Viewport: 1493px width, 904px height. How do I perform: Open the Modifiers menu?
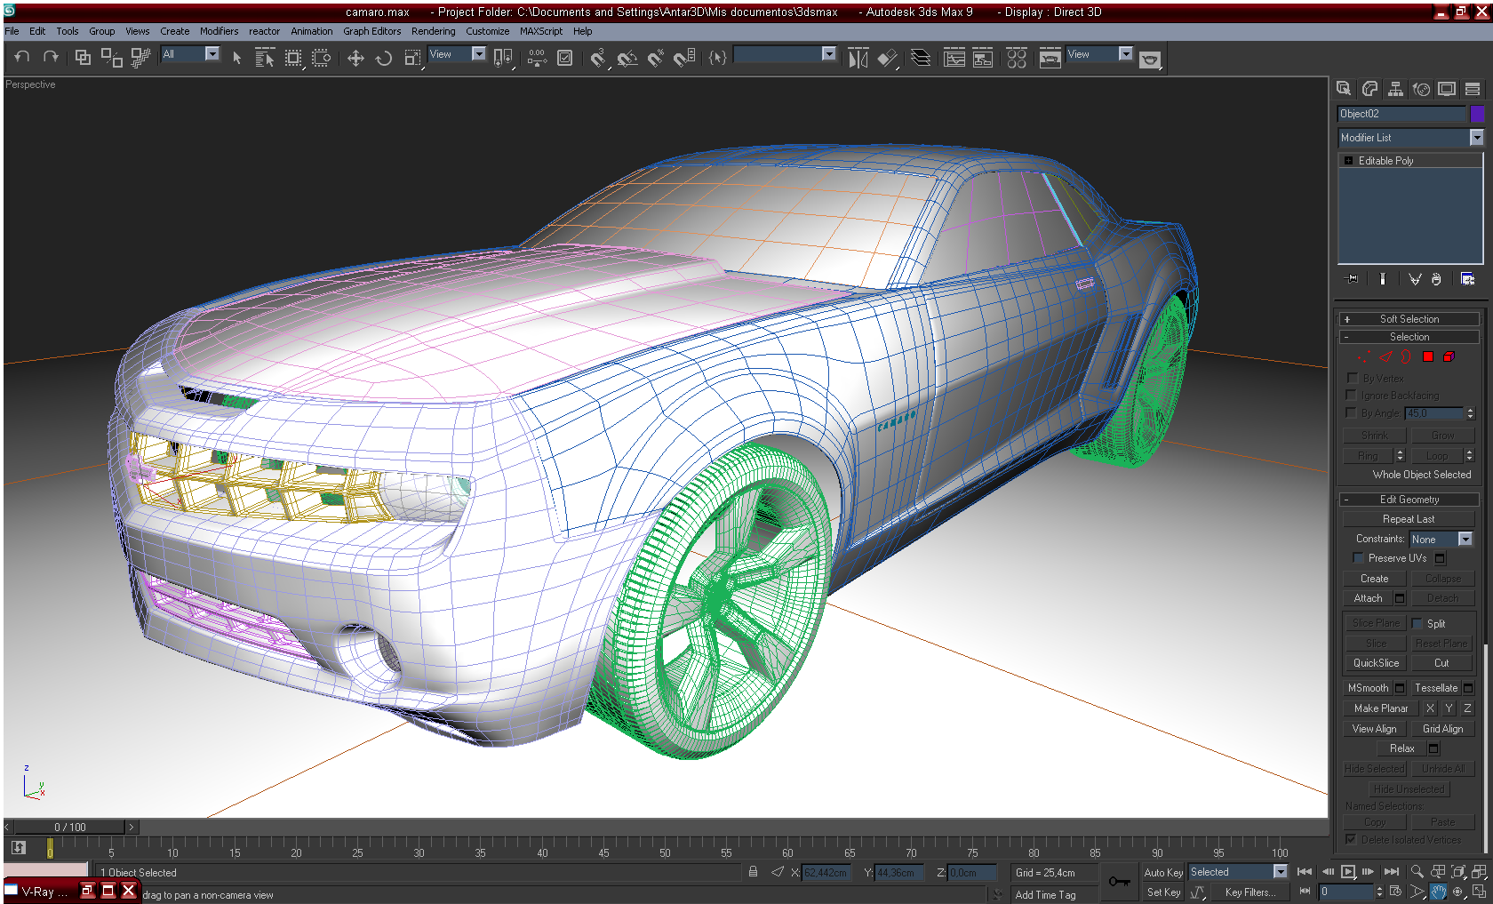click(219, 31)
